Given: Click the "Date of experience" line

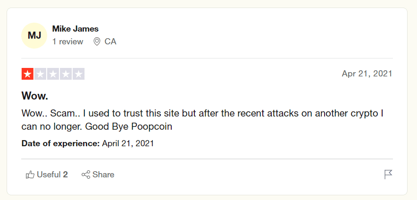Looking at the screenshot, I should (88, 143).
